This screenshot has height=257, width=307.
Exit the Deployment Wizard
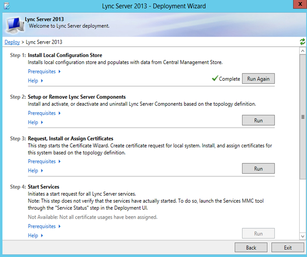(x=287, y=247)
